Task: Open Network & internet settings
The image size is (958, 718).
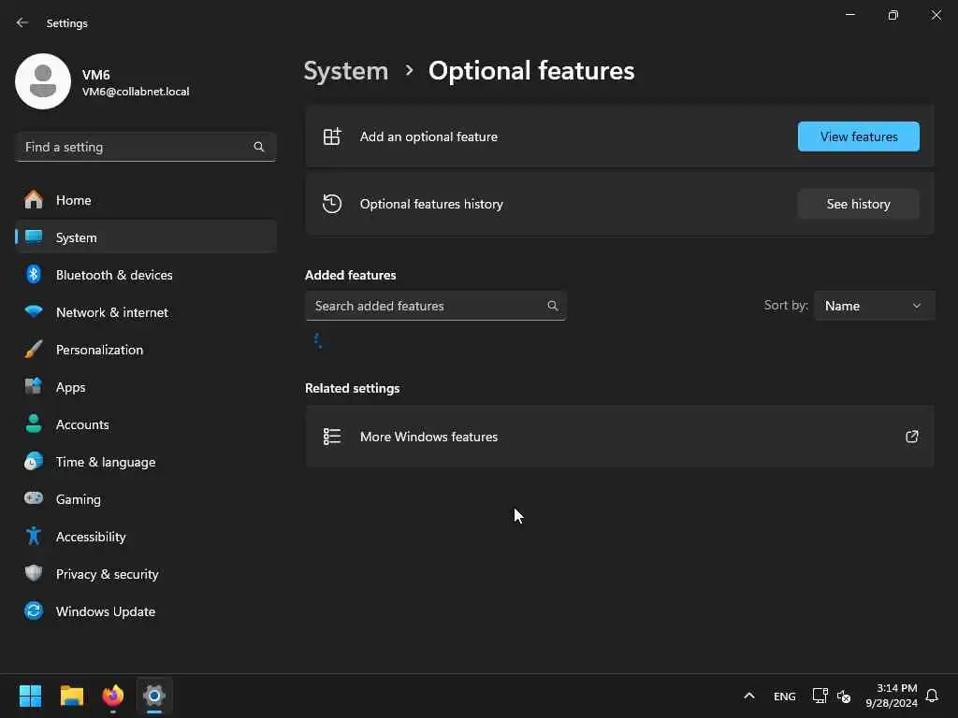Action: coord(145,312)
